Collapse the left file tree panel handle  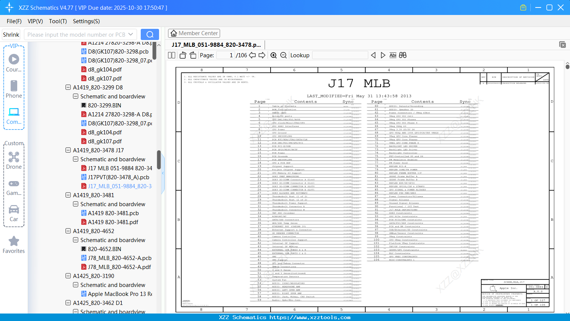point(163,173)
